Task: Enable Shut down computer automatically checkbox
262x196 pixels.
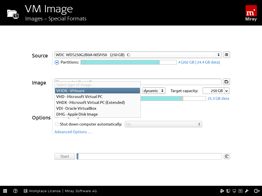Action: click(57, 124)
